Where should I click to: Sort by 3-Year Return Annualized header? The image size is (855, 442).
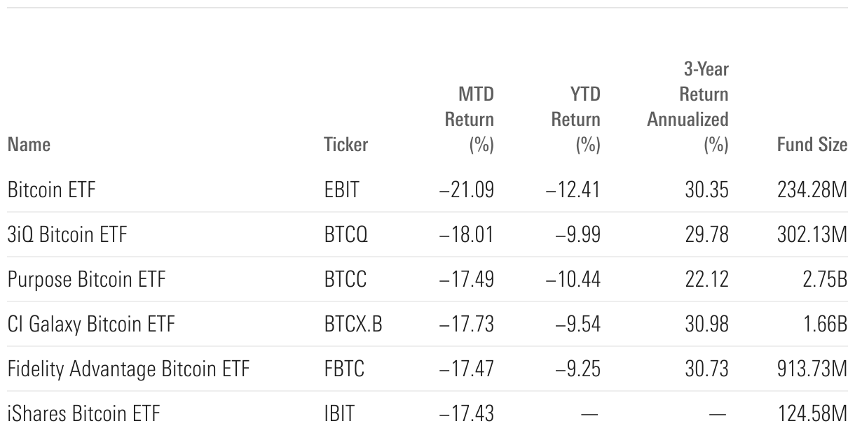click(x=688, y=107)
